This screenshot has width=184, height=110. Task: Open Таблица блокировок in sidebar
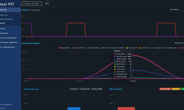pos(7,19)
